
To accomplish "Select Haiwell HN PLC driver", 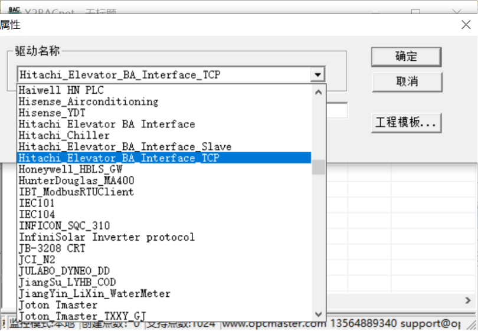I will coord(164,90).
